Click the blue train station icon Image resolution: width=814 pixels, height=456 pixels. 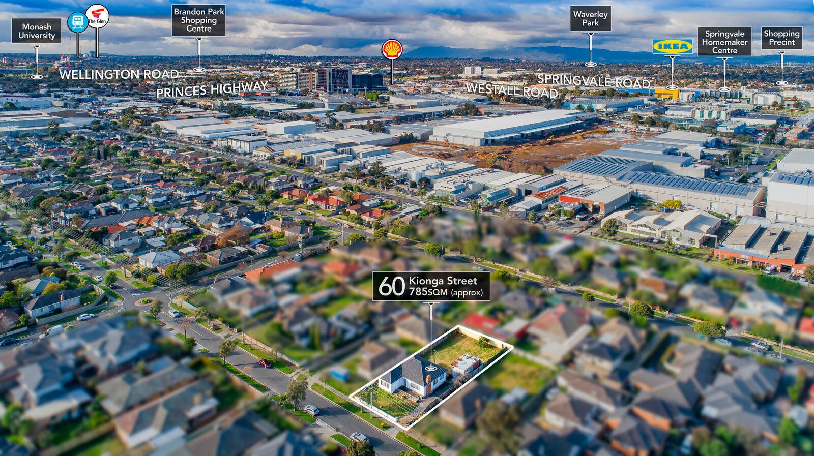point(77,21)
